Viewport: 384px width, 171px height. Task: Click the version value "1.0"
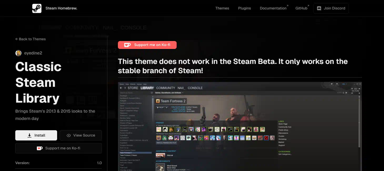click(99, 163)
